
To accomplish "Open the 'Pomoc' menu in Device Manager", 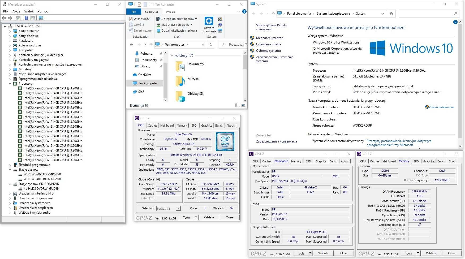I will coord(43,11).
